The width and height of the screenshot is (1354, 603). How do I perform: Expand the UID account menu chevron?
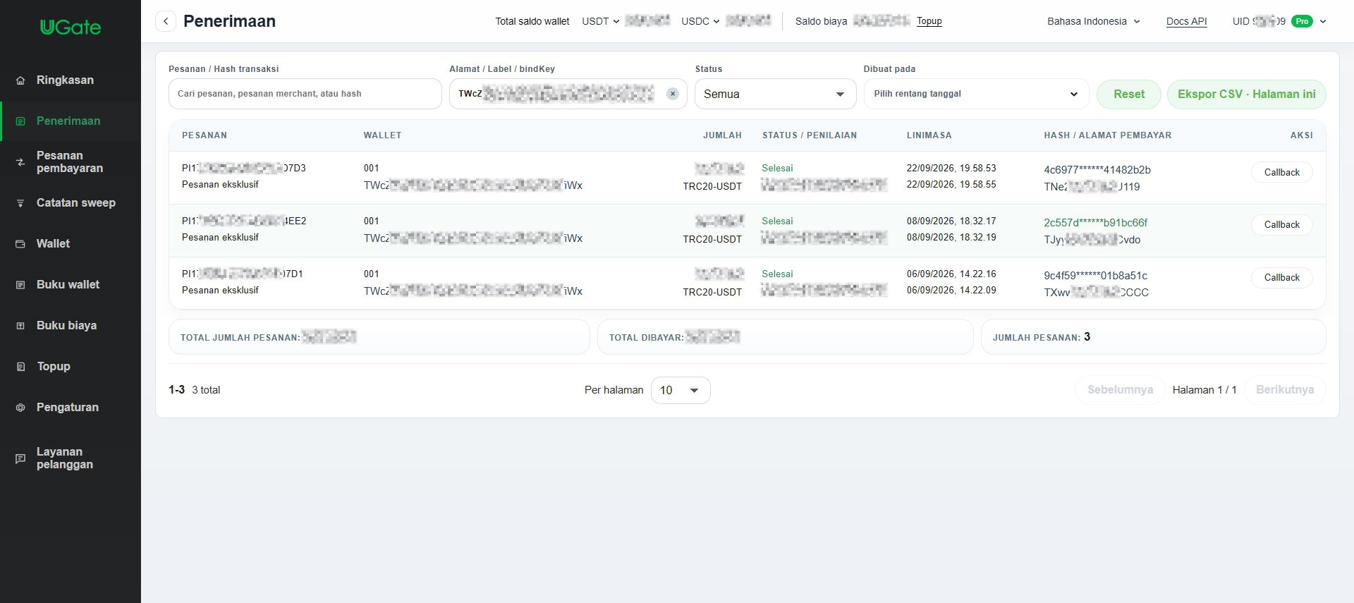click(x=1323, y=21)
